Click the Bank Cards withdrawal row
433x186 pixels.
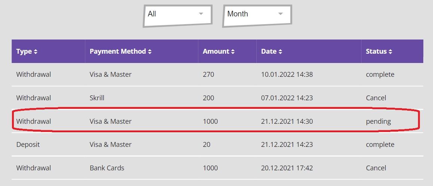pos(217,168)
